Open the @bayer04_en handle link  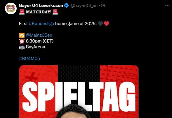click(84, 6)
